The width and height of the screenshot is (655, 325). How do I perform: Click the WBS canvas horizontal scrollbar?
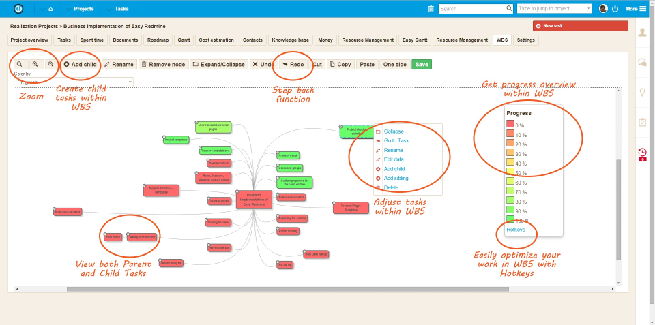(x=288, y=289)
